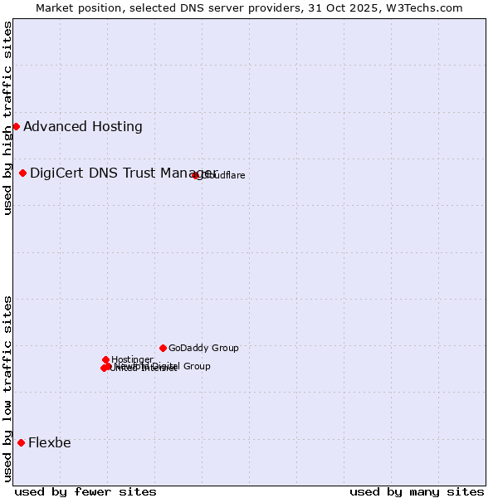Click the 'GoDaddy Group' text label
The height and width of the screenshot is (498, 498).
click(203, 349)
